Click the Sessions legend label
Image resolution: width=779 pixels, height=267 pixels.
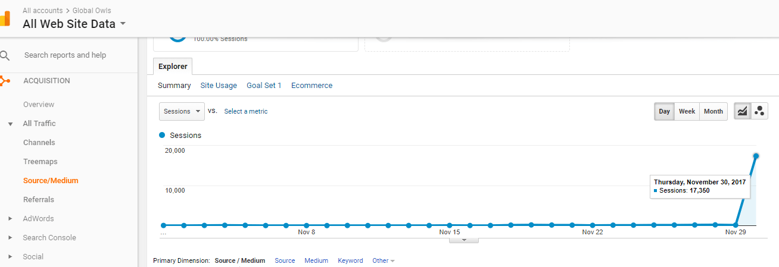[186, 136]
